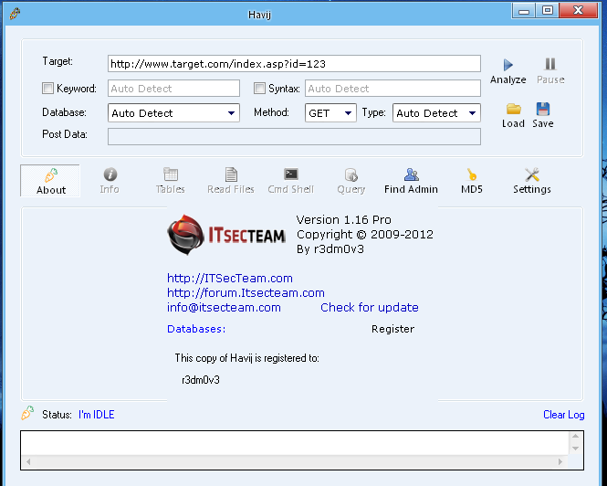The image size is (607, 486).
Task: Click the log scrollbar up arrow
Action: click(x=575, y=437)
